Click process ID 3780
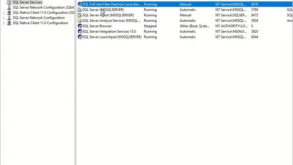This screenshot has height=165, width=293. [x=255, y=10]
